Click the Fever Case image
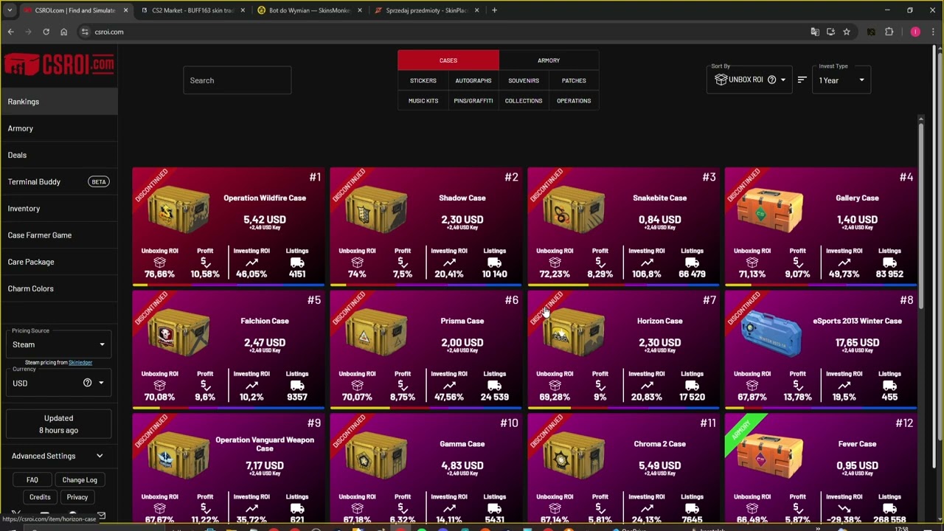Viewport: 944px width, 531px height. (770, 456)
